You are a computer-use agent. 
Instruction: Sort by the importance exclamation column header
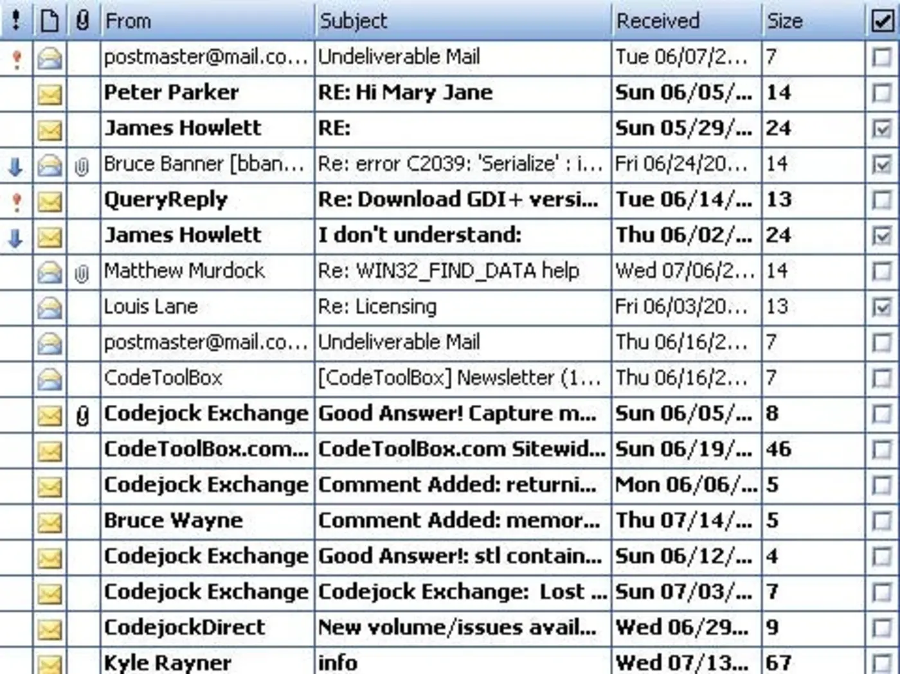click(x=16, y=21)
